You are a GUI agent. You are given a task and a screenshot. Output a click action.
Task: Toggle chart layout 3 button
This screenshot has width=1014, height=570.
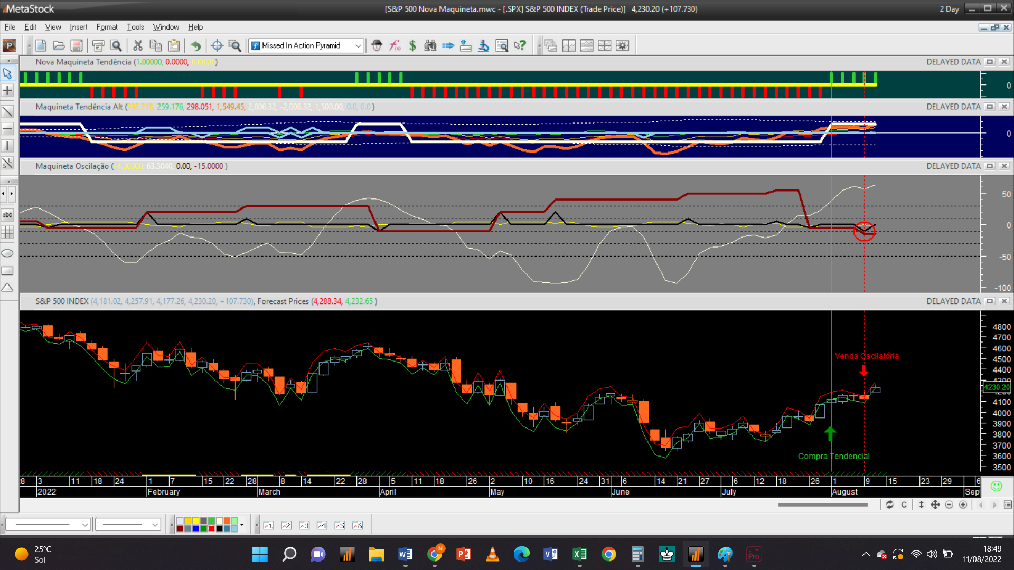[x=304, y=525]
